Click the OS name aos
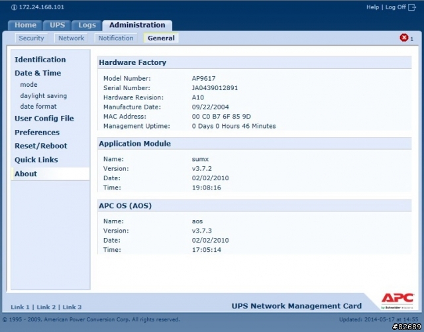Image resolution: width=424 pixels, height=332 pixels. tap(197, 221)
